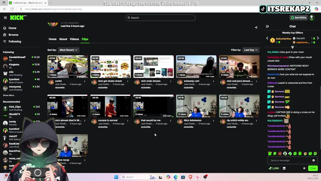
Task: Click Cat_Mafia username in chat
Action: 273,52
